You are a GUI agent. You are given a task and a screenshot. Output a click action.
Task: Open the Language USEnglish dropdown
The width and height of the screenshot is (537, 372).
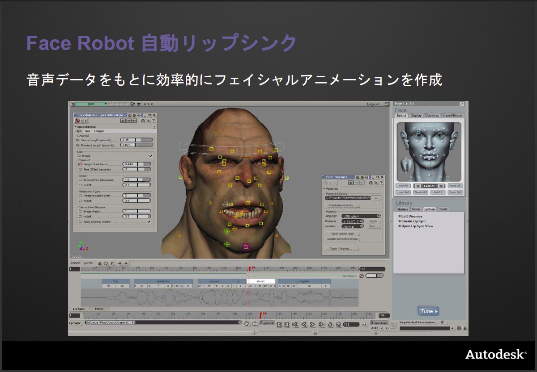coord(361,216)
